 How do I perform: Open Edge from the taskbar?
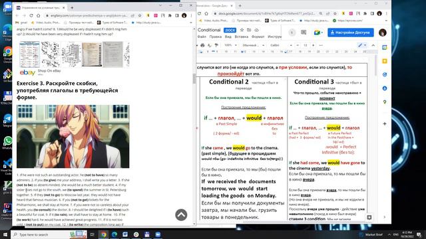point(114,234)
